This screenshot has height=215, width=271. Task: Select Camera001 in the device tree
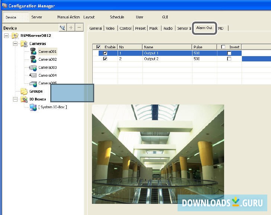tap(48, 51)
